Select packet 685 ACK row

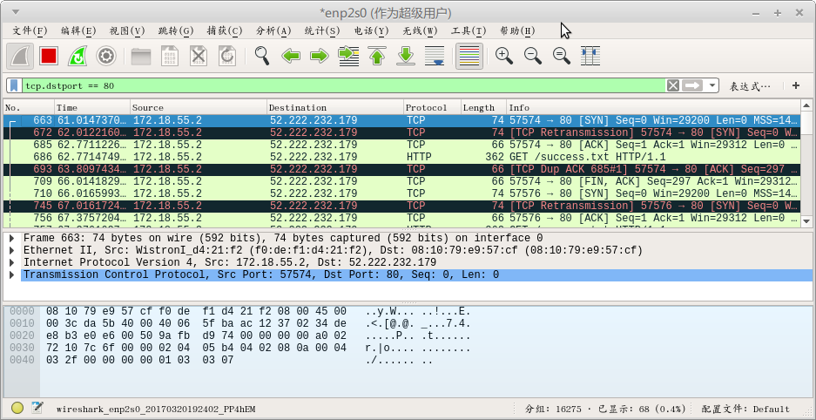[x=401, y=145]
